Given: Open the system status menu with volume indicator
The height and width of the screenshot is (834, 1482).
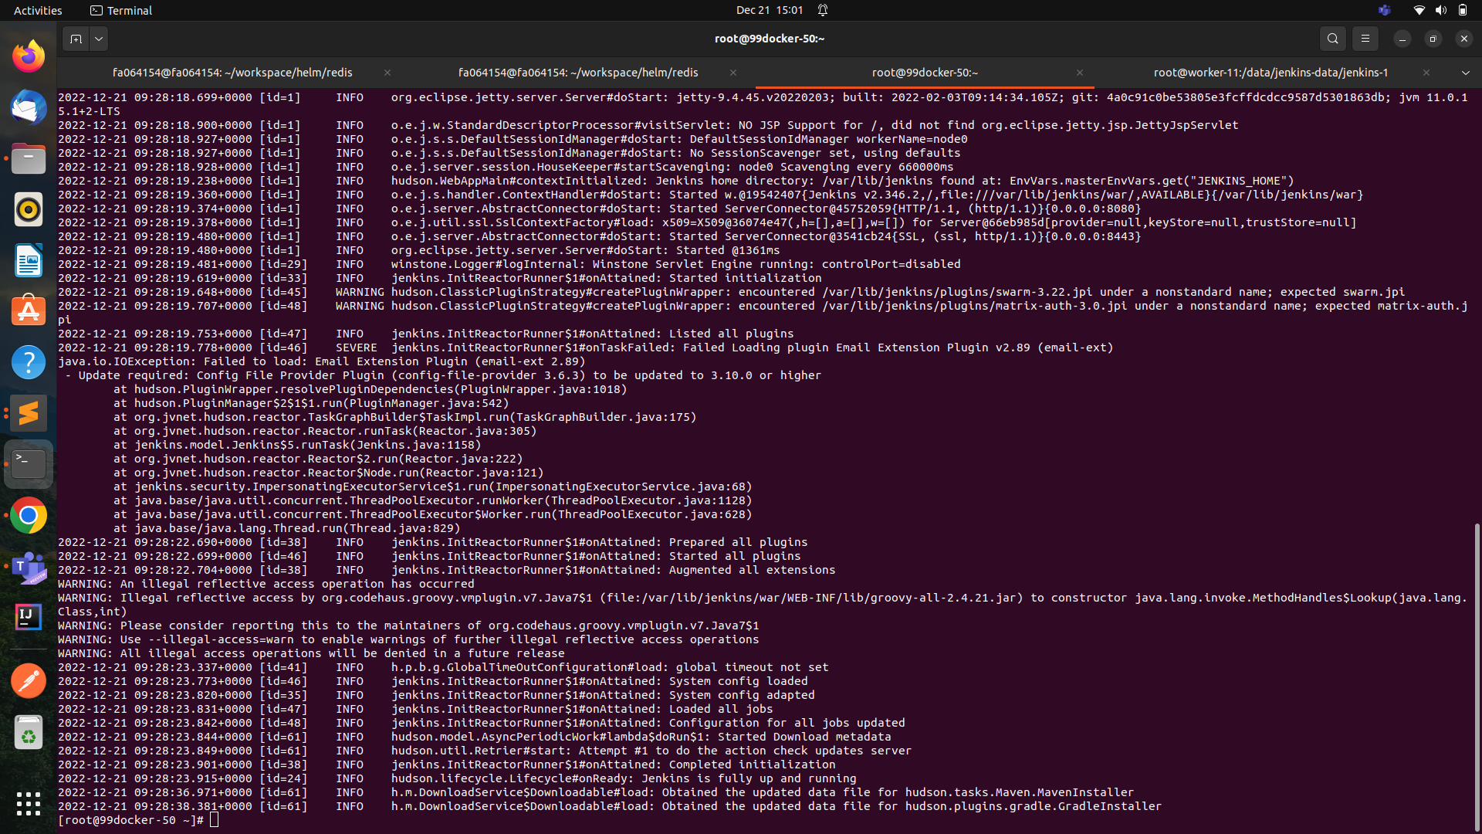Looking at the screenshot, I should (1440, 10).
